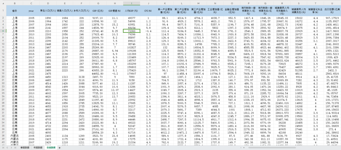Select column R header
The height and width of the screenshot is (150, 341).
(282, 3)
